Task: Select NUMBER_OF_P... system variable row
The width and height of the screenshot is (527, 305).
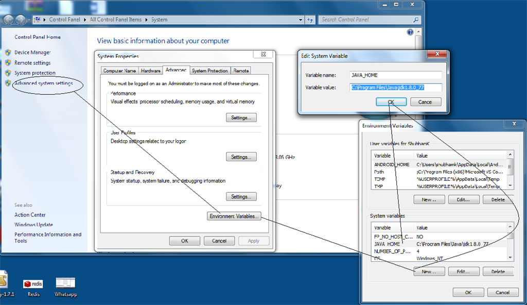Action: (x=440, y=251)
